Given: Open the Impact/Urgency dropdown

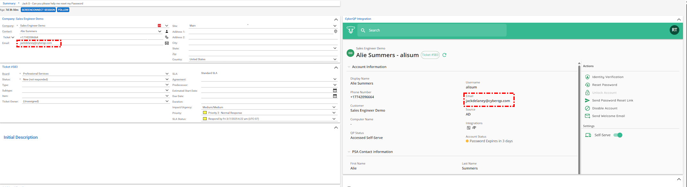Looking at the screenshot, I should pos(334,107).
